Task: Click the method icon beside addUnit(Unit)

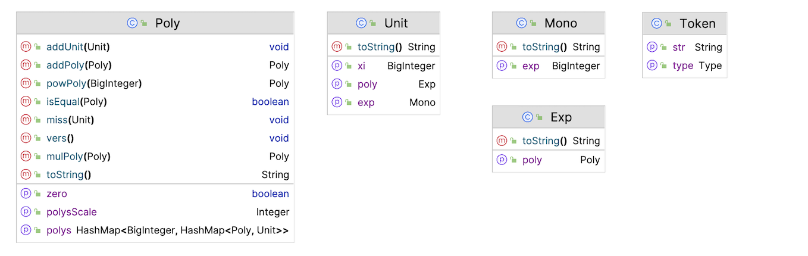Action: tap(26, 46)
